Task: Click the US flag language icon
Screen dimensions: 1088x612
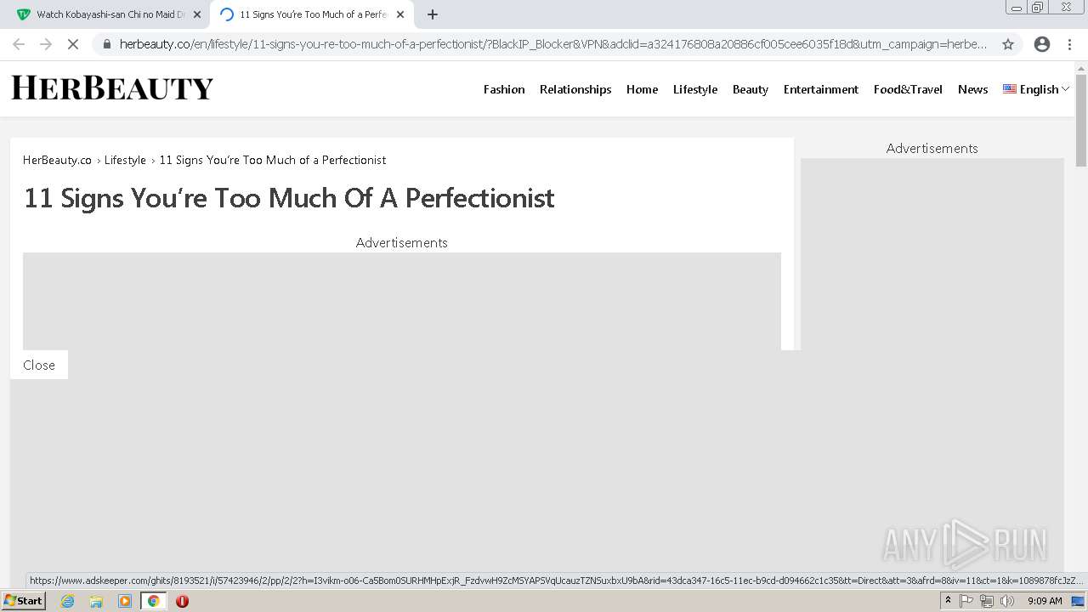Action: pyautogui.click(x=1009, y=88)
